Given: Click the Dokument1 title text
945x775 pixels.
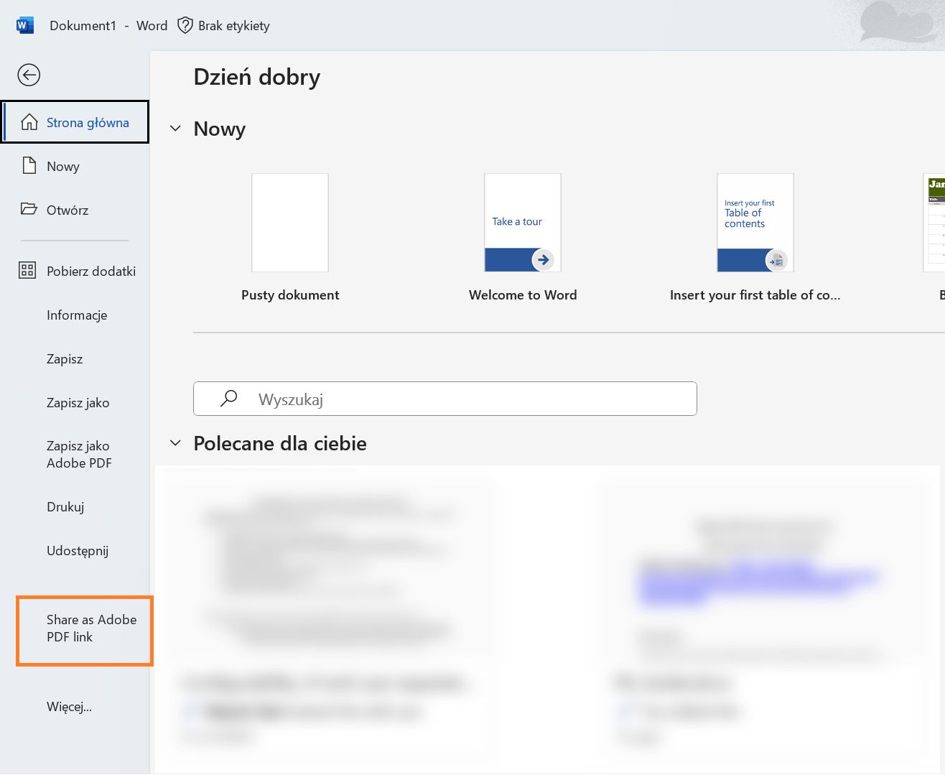Looking at the screenshot, I should coord(83,26).
